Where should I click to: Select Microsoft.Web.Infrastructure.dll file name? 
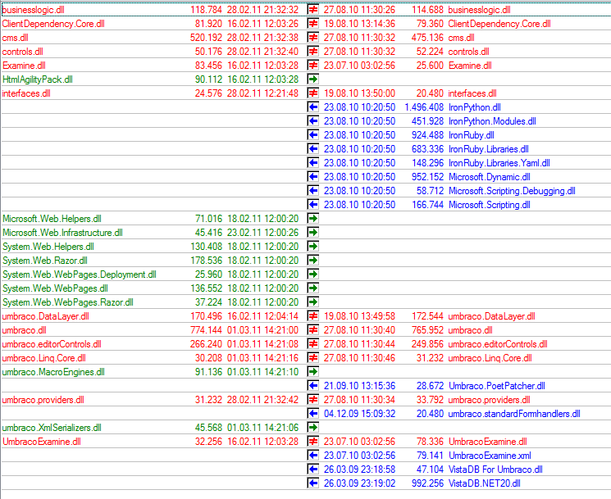(62, 233)
